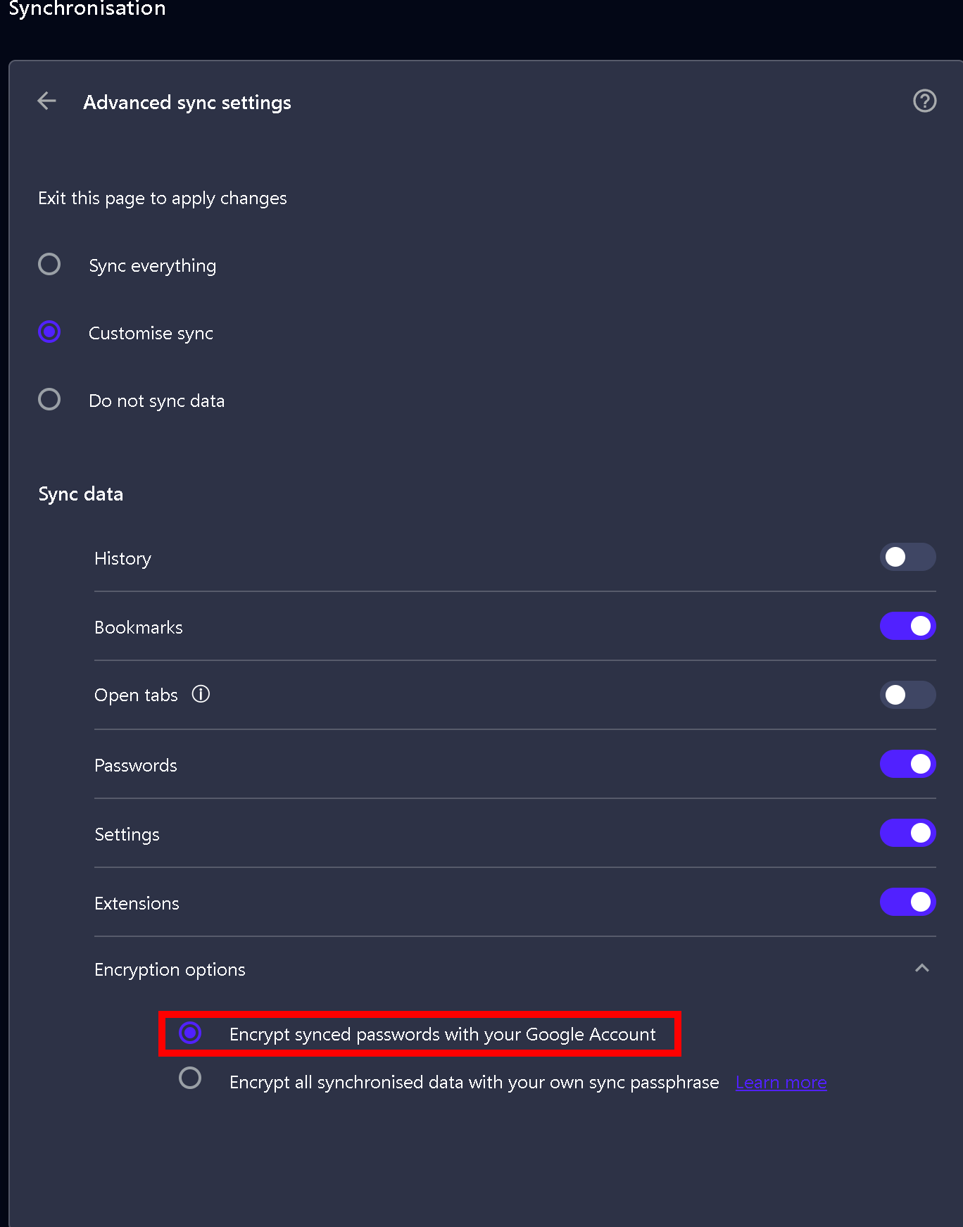Click the Encryption options section header
Viewport: 963px width, 1227px height.
(170, 969)
